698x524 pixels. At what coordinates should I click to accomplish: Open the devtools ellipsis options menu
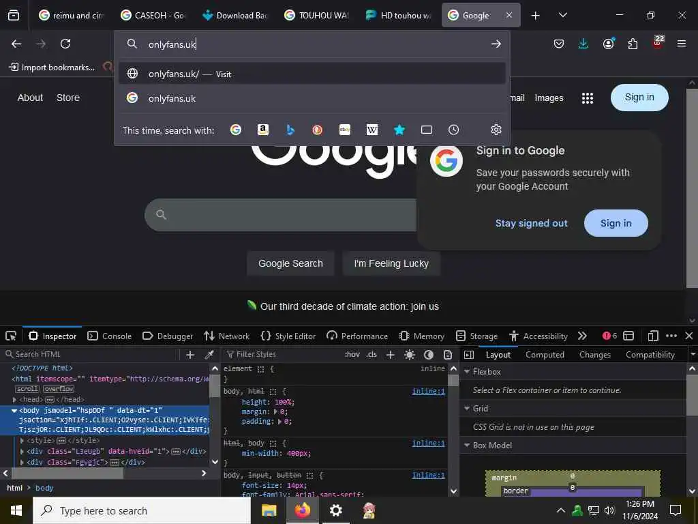point(671,336)
